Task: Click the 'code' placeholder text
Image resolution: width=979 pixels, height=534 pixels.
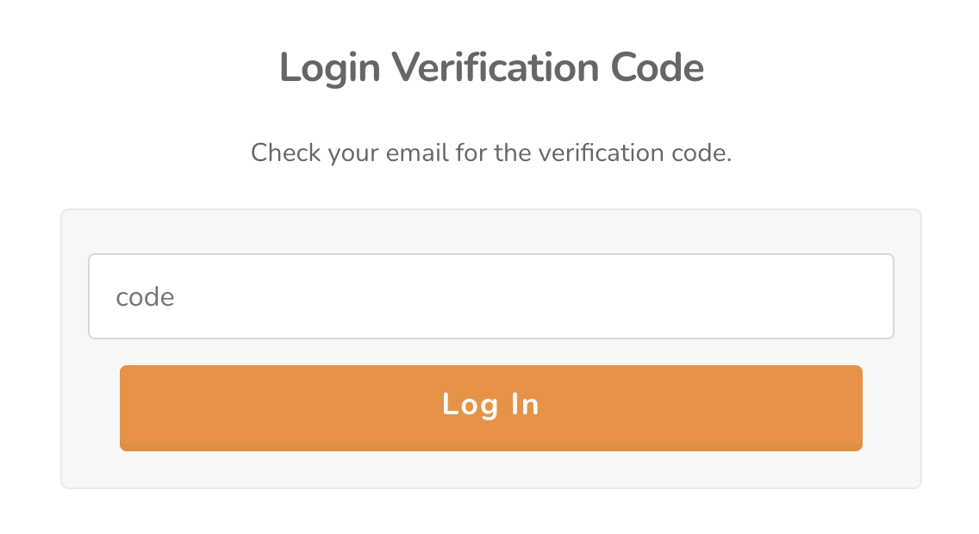Action: pos(145,297)
